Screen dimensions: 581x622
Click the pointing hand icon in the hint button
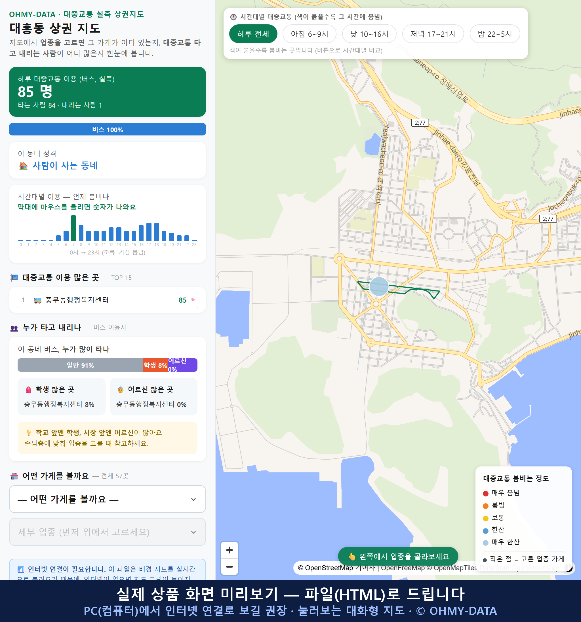click(352, 556)
